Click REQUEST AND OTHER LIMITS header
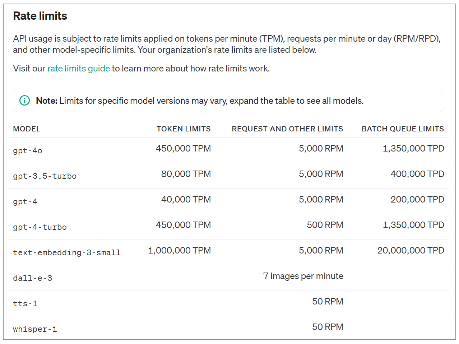Image resolution: width=459 pixels, height=344 pixels. (287, 129)
